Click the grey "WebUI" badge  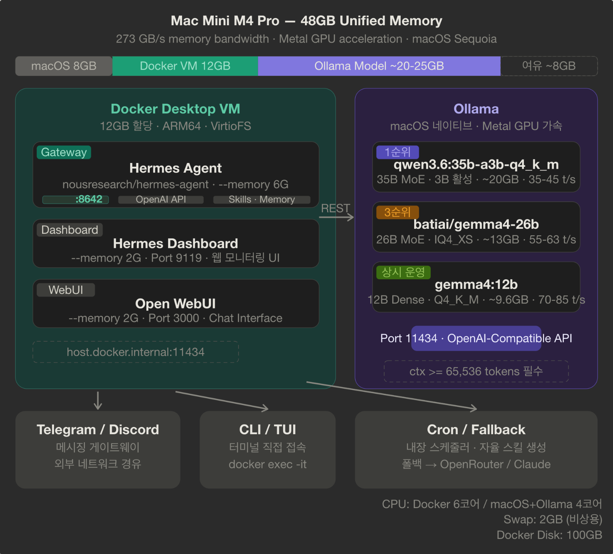(66, 290)
